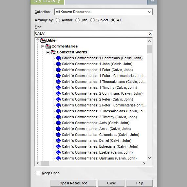Click book icon for Ezekiel commentary
The width and height of the screenshot is (187, 187).
tap(59, 152)
